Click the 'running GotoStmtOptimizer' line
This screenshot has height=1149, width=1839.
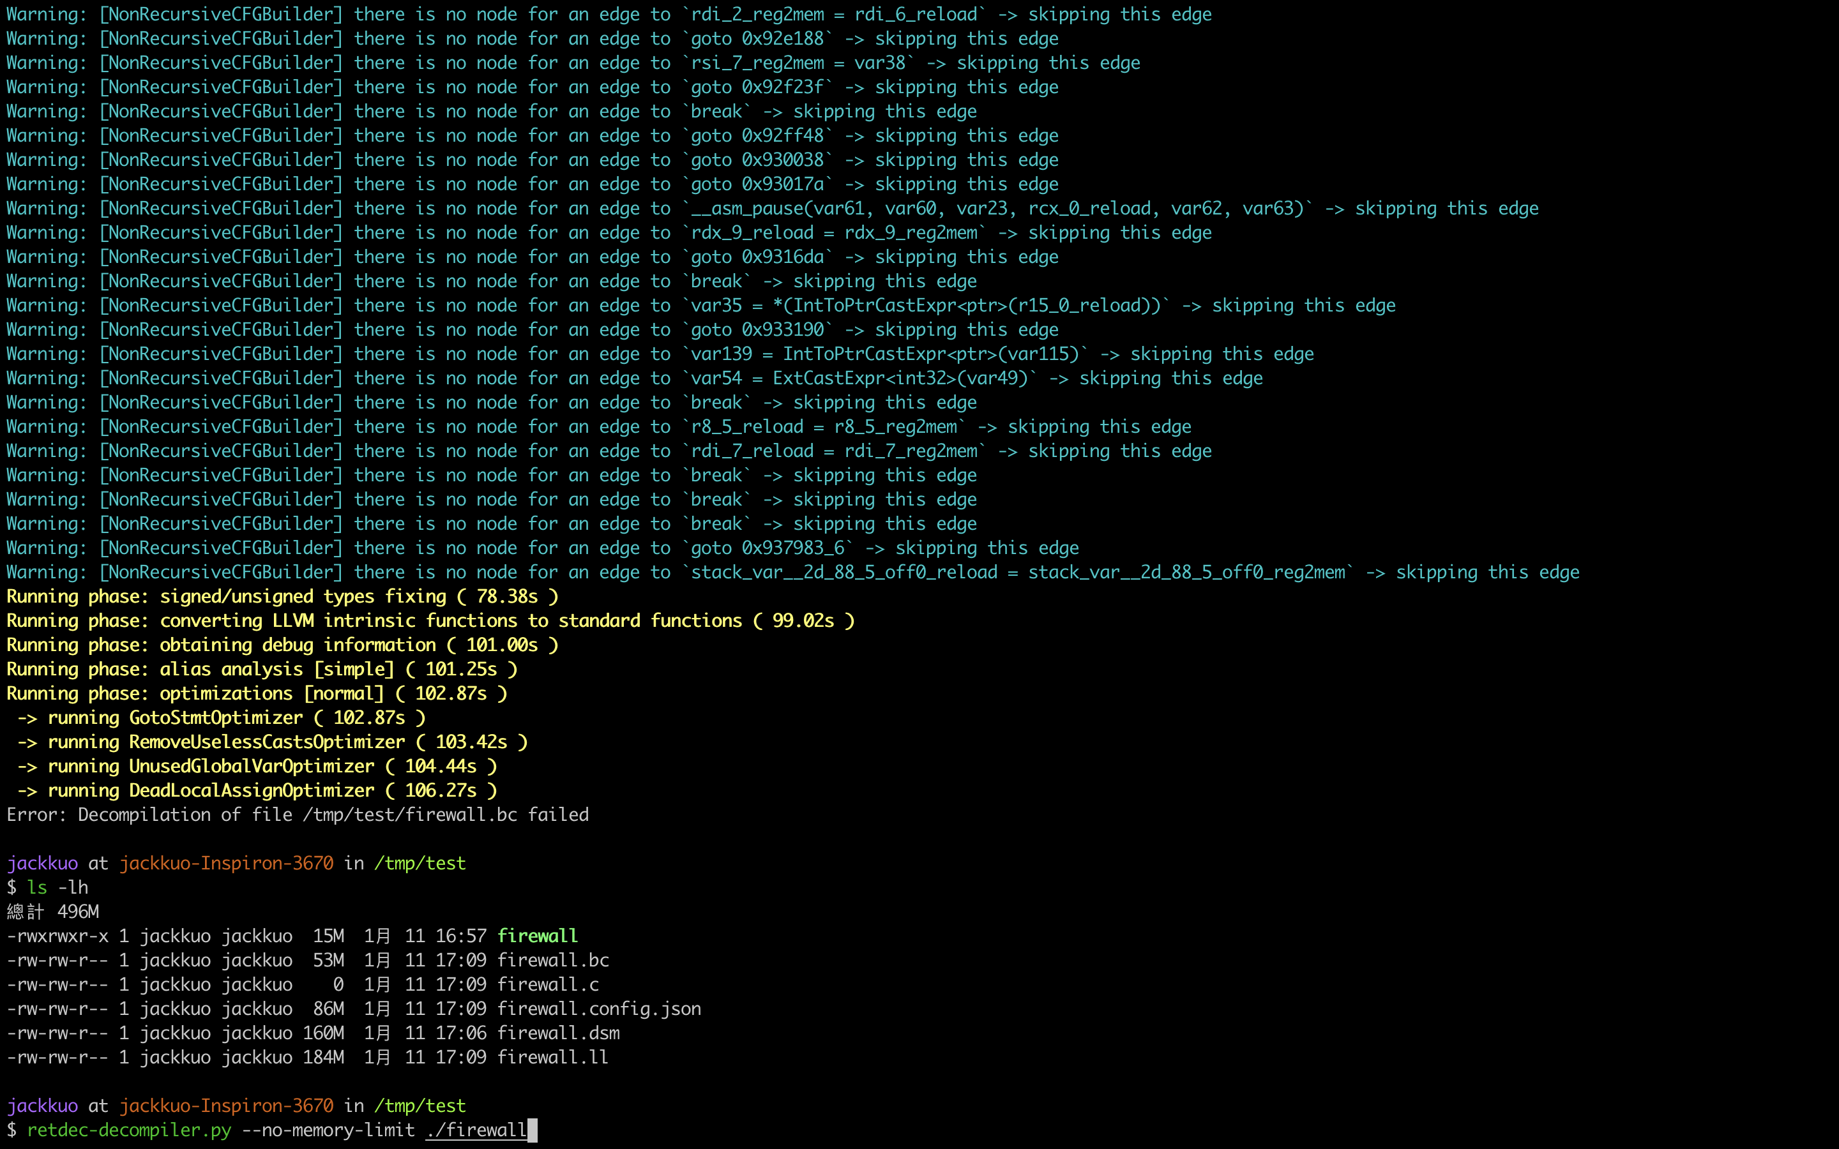pos(221,717)
